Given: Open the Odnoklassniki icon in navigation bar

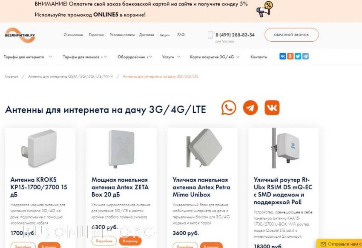Looking at the screenshot, I should tap(290, 56).
